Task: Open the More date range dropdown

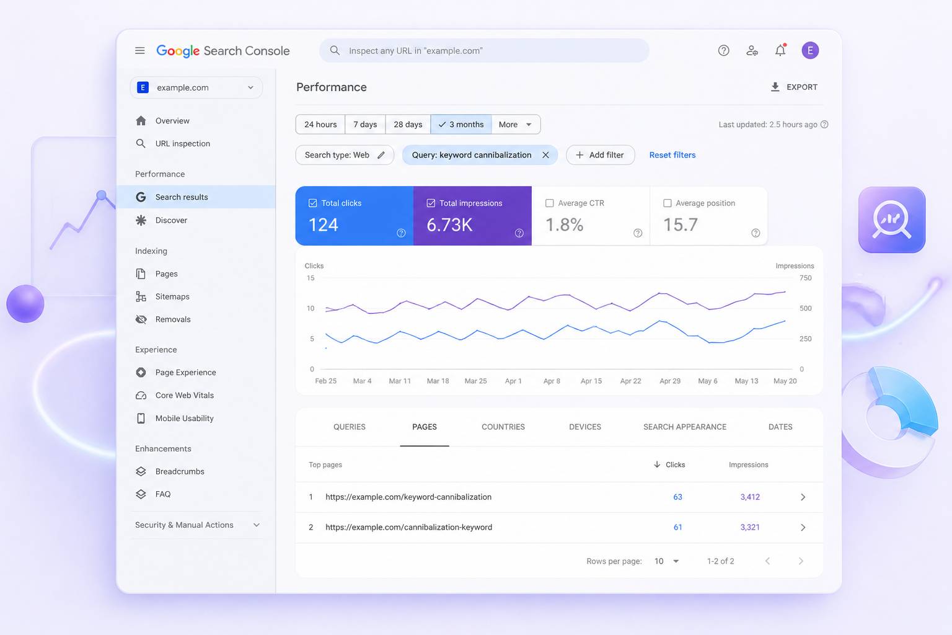Action: click(x=516, y=125)
